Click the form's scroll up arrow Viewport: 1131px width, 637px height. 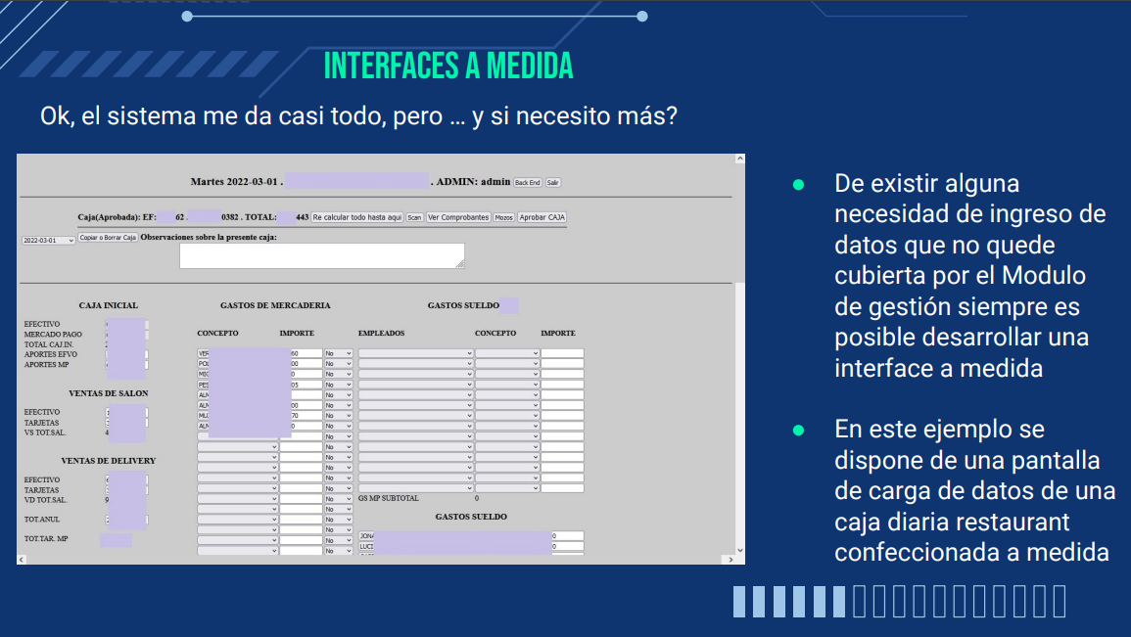(739, 160)
